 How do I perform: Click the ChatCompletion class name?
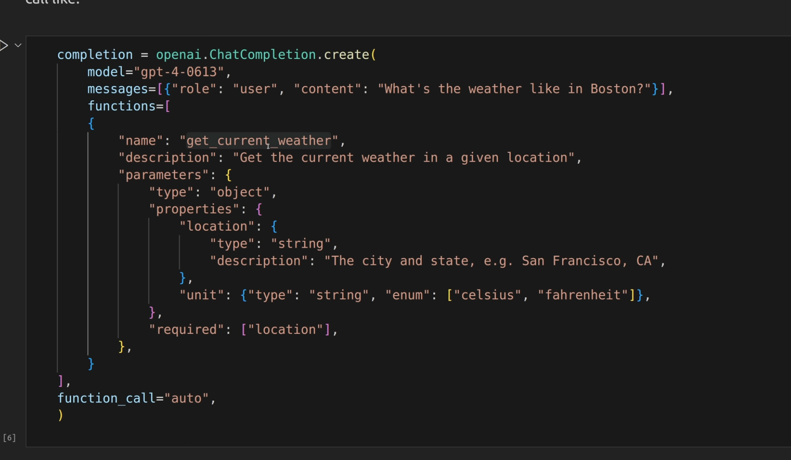(x=262, y=55)
